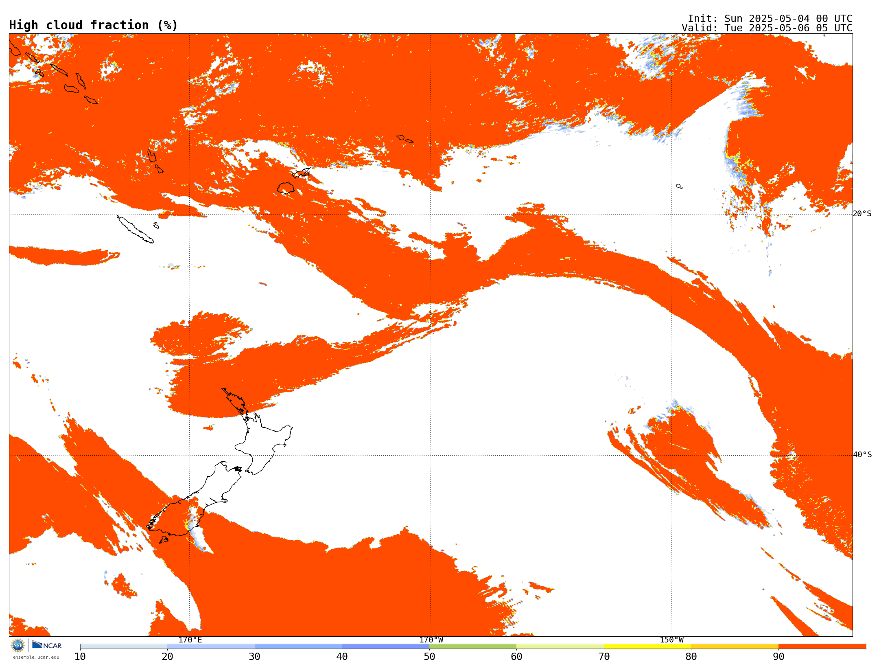The width and height of the screenshot is (879, 662).
Task: Click the NCAR logo
Action: click(x=47, y=645)
